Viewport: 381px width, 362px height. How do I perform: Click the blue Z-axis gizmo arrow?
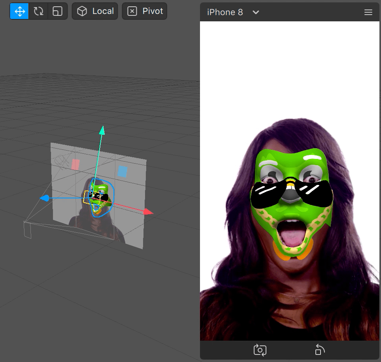coord(45,198)
